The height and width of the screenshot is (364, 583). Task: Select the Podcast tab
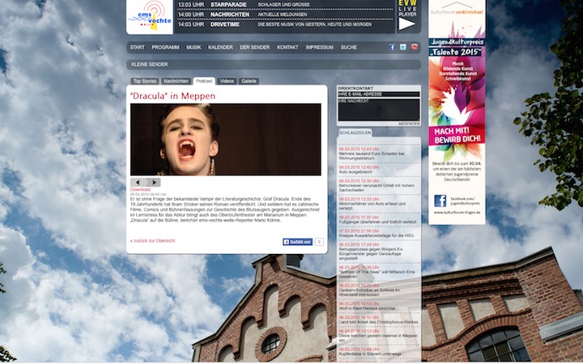(204, 81)
